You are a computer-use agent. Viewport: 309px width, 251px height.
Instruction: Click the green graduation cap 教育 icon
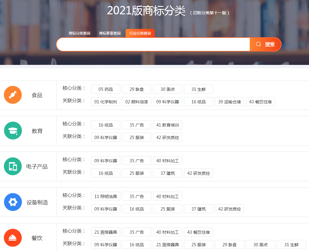pyautogui.click(x=13, y=131)
